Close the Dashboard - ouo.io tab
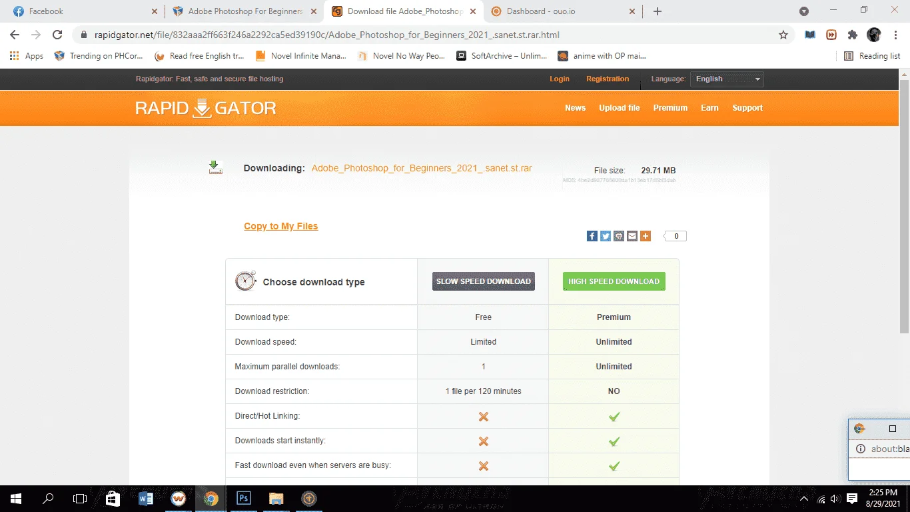This screenshot has height=512, width=910. pos(633,11)
